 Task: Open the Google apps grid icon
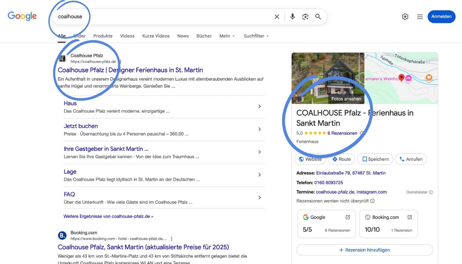click(420, 17)
